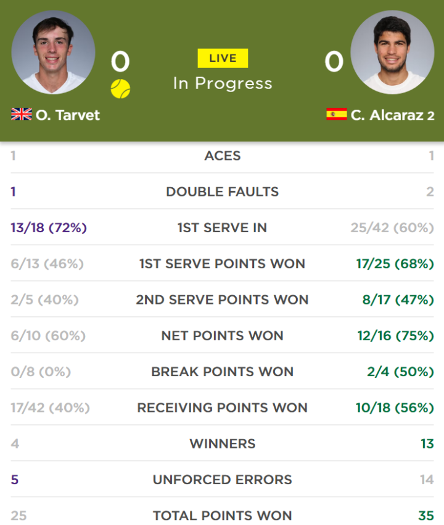Click the TOTAL POINTS WON label
This screenshot has height=525, width=444.
coord(223,516)
